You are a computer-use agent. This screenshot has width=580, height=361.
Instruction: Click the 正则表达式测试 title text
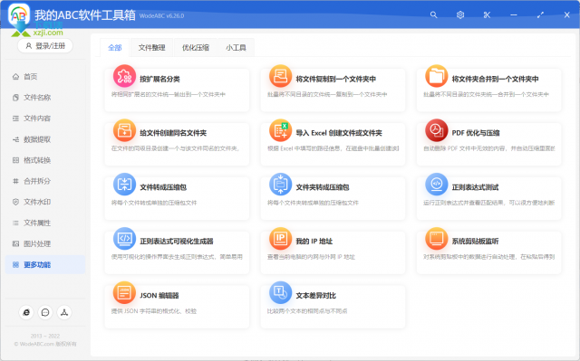(x=475, y=187)
